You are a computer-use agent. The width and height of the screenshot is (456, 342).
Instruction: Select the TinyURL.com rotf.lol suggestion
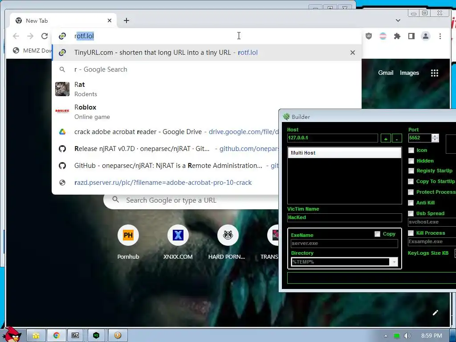point(207,53)
